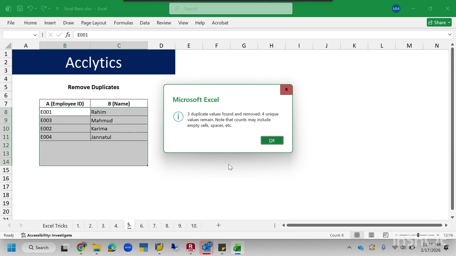Click the Search box in title bar

click(231, 9)
